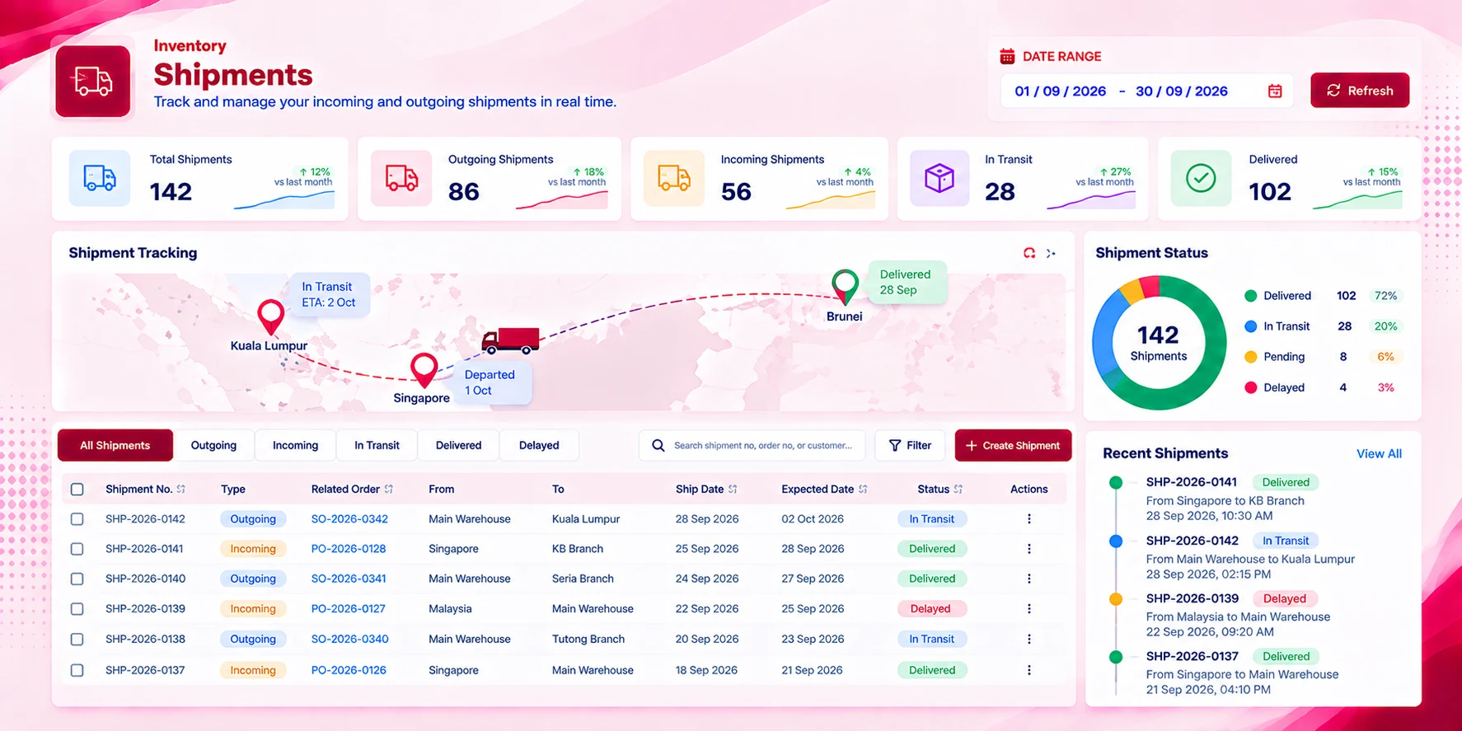
Task: Open the Filter options
Action: pyautogui.click(x=910, y=445)
